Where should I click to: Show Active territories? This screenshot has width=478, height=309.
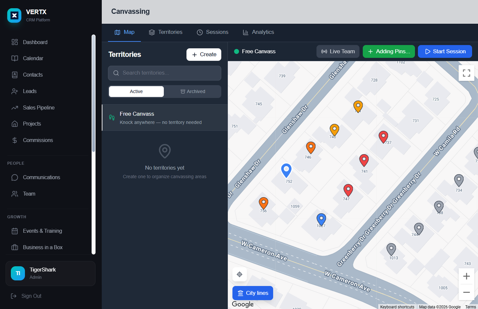[x=136, y=91]
